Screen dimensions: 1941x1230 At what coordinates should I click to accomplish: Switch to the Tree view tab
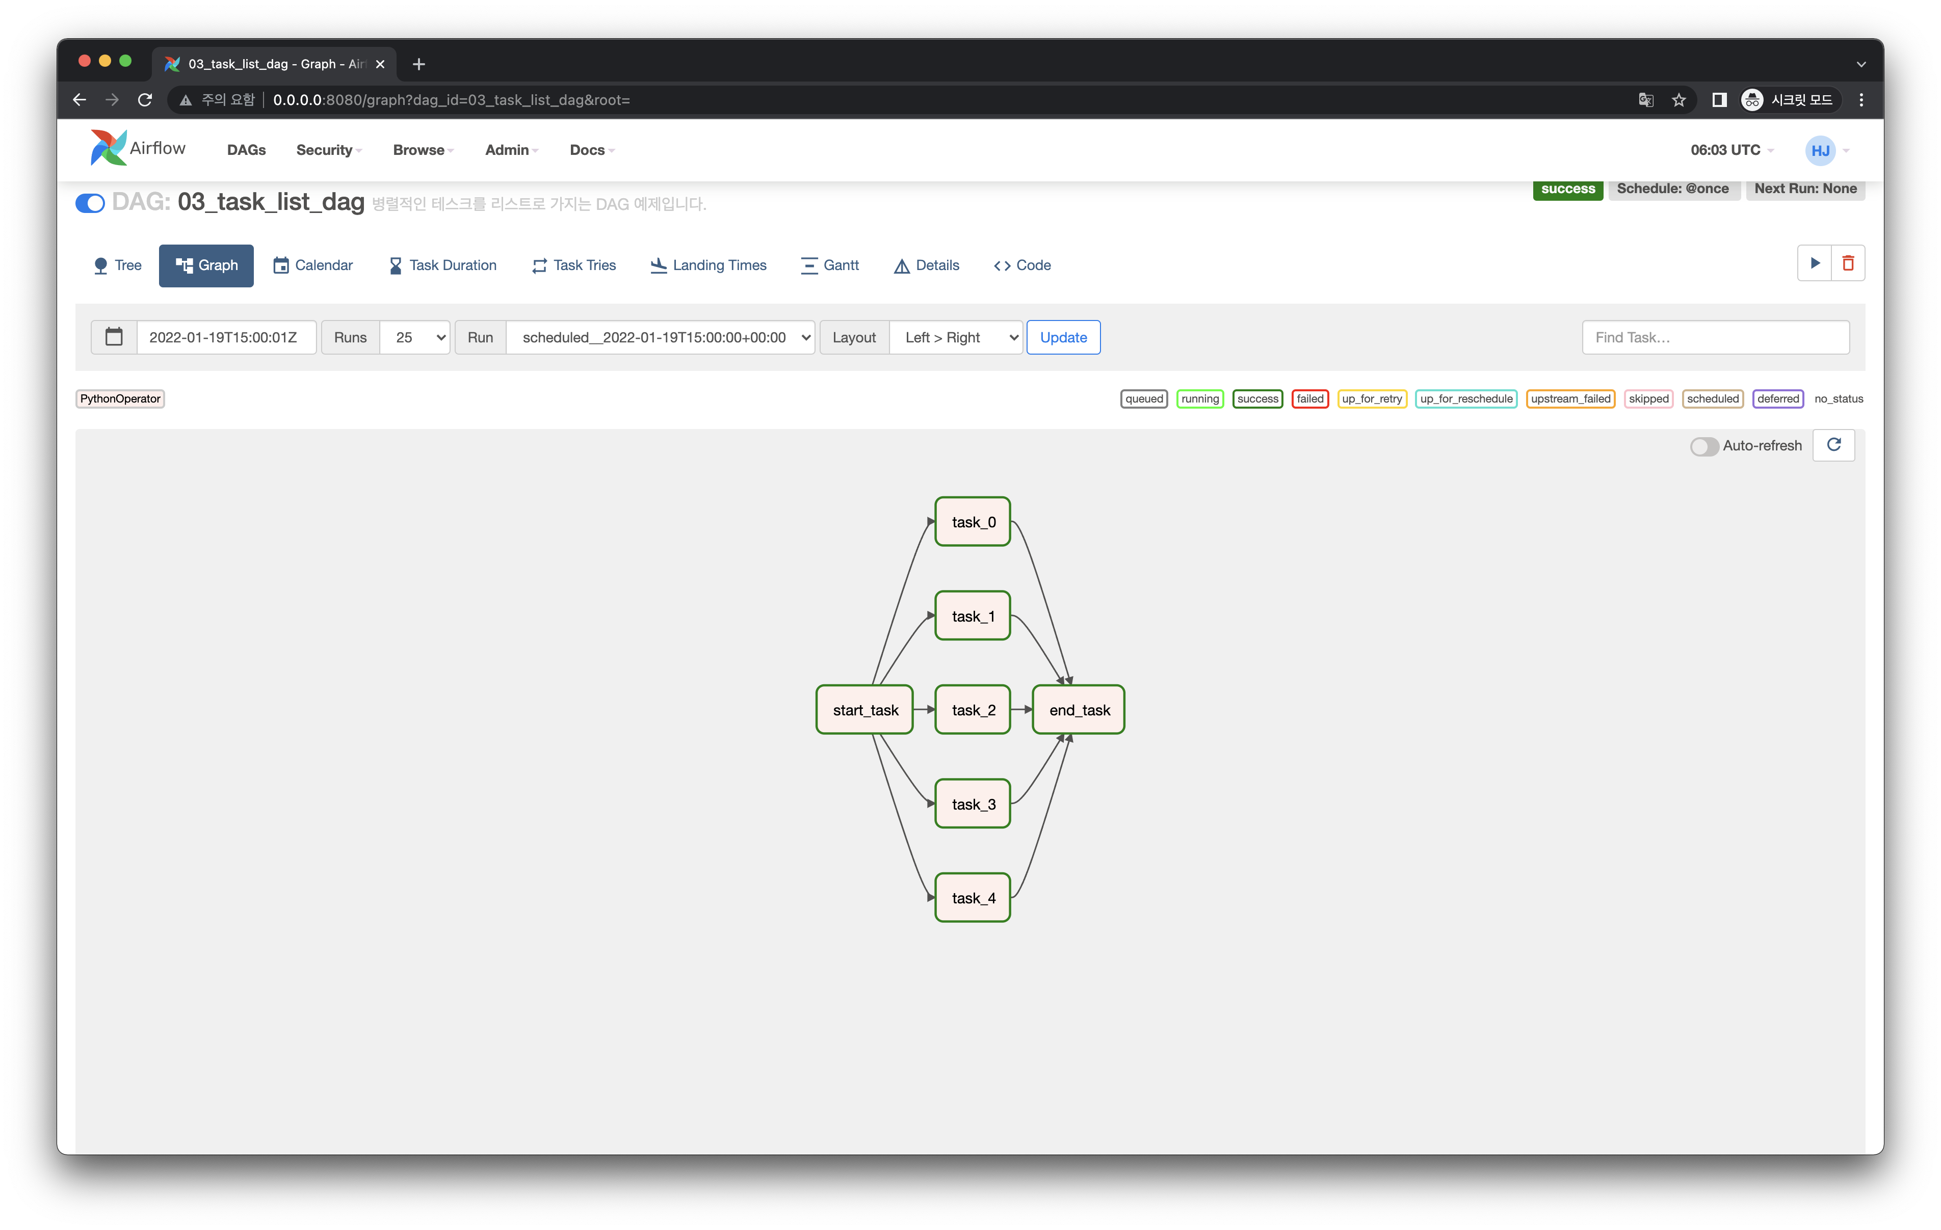coord(118,265)
